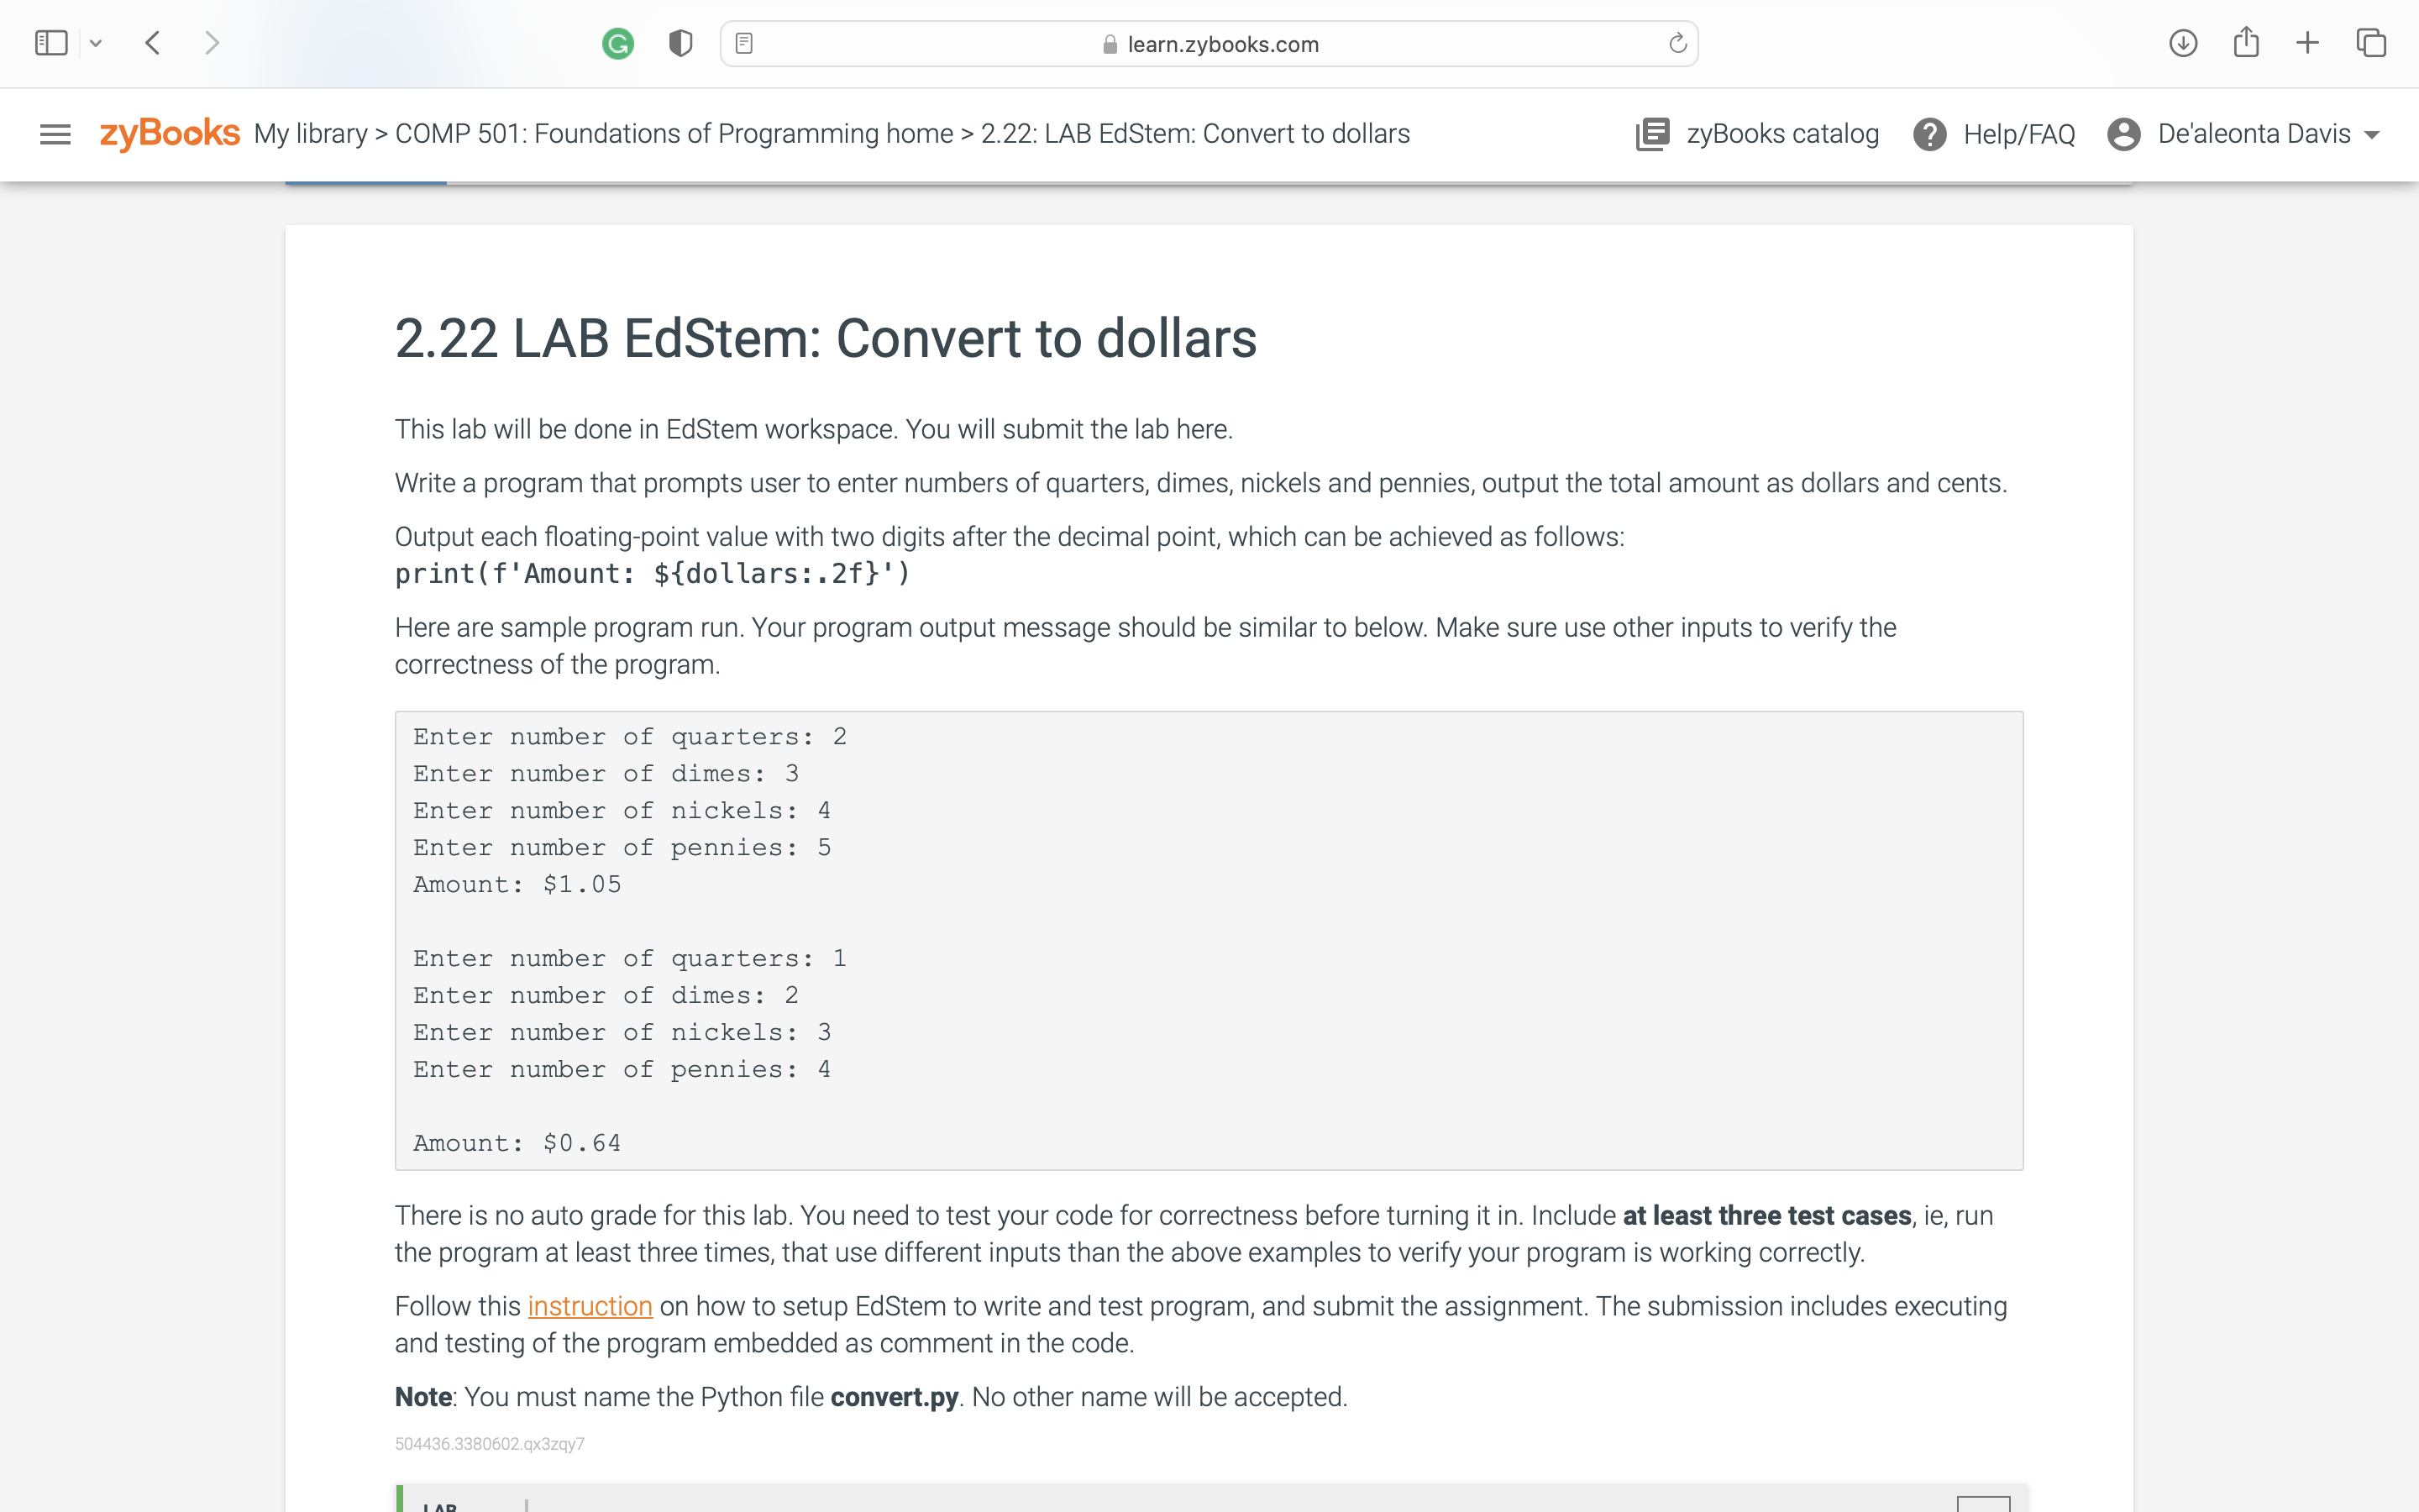Toggle the Safari sidebar

click(51, 43)
